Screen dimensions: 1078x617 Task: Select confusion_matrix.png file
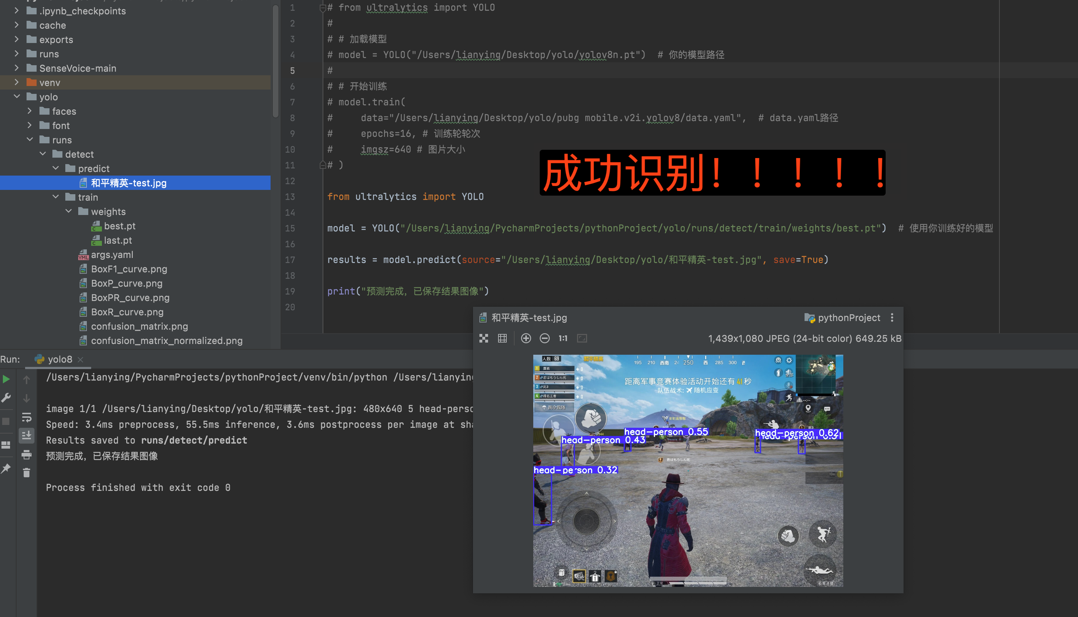click(x=139, y=327)
